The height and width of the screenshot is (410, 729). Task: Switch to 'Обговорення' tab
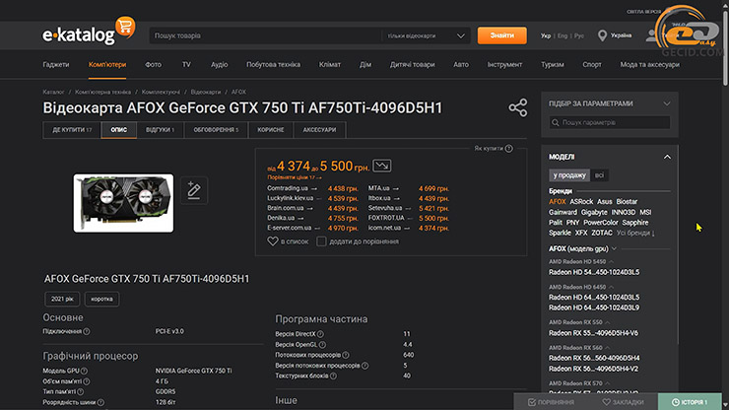pyautogui.click(x=216, y=130)
